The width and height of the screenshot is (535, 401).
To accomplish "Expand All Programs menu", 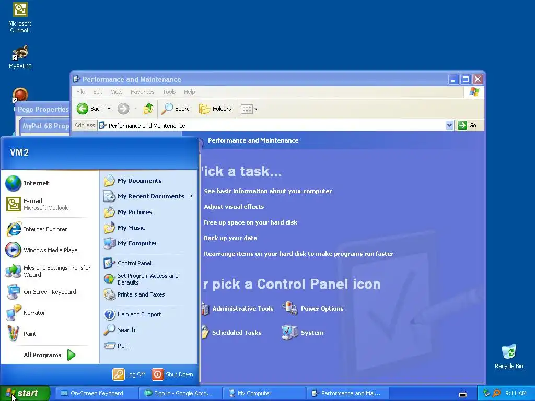I will click(50, 355).
